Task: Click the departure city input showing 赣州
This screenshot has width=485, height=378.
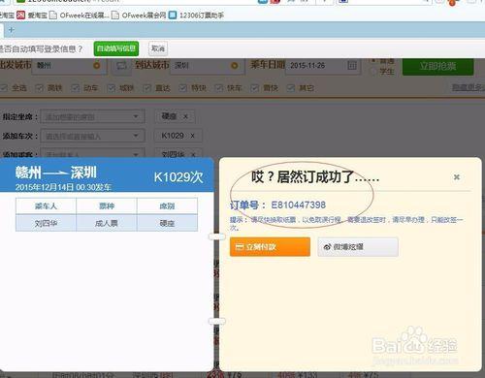Action: [x=69, y=66]
